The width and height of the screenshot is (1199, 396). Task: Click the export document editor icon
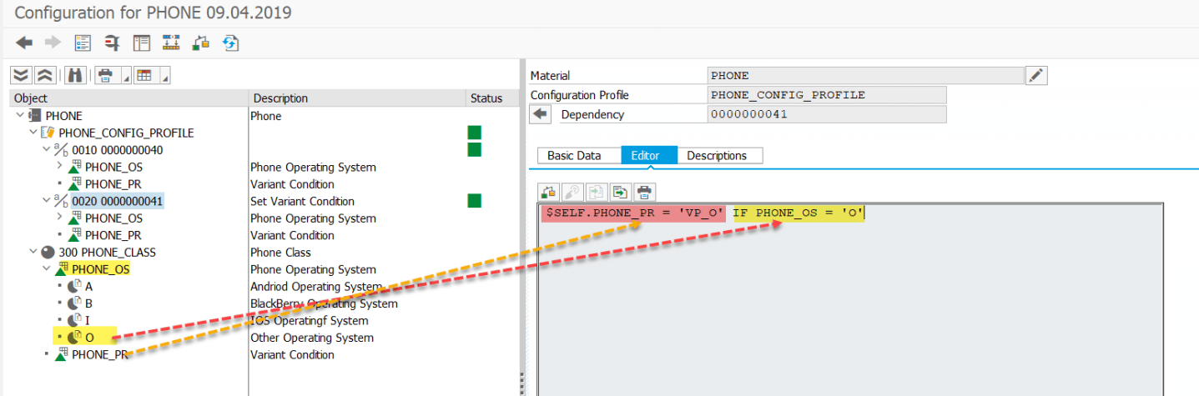(621, 192)
